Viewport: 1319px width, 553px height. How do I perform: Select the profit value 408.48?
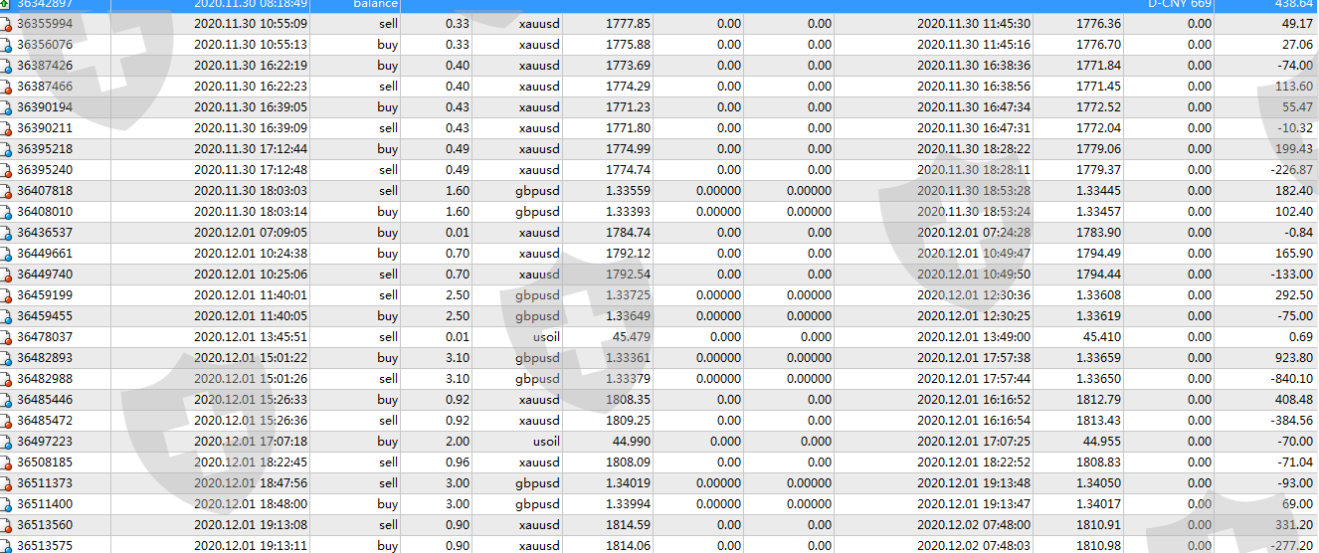(1292, 400)
